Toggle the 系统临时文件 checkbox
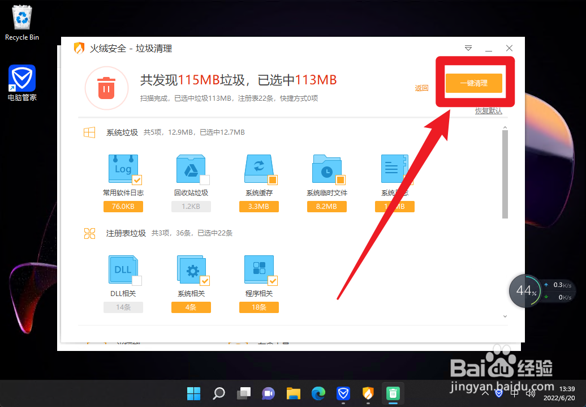The height and width of the screenshot is (407, 586). coord(341,180)
